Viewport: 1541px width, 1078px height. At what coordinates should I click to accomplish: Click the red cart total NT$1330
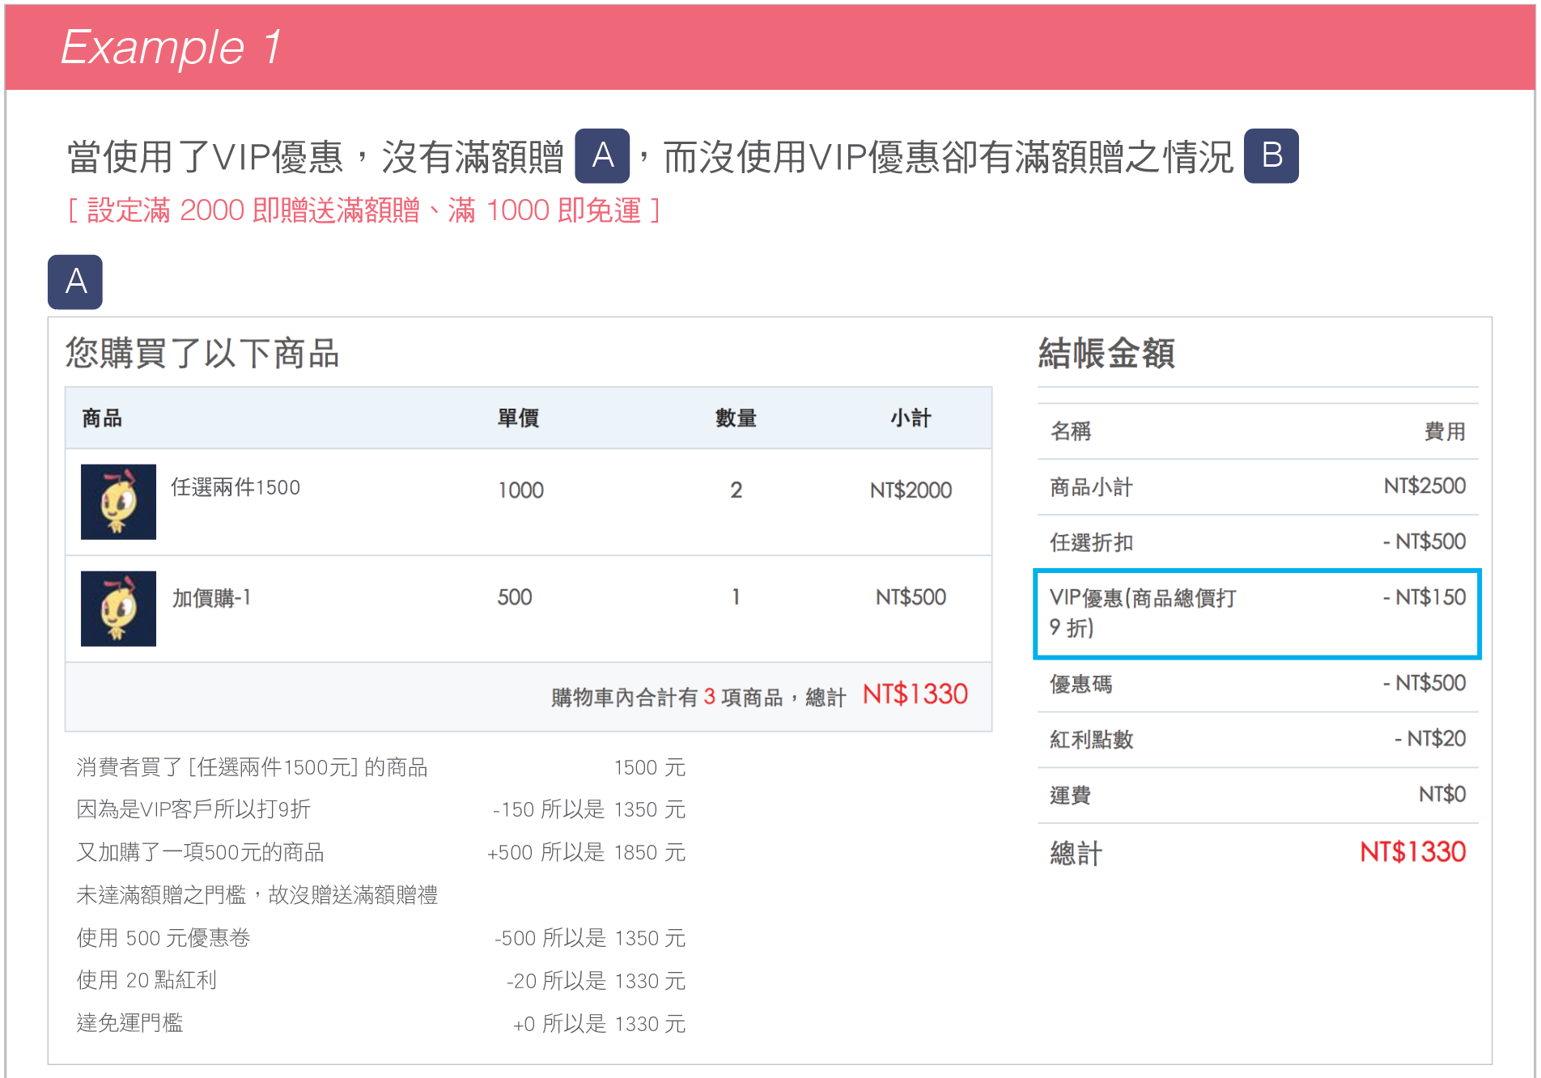pos(915,694)
